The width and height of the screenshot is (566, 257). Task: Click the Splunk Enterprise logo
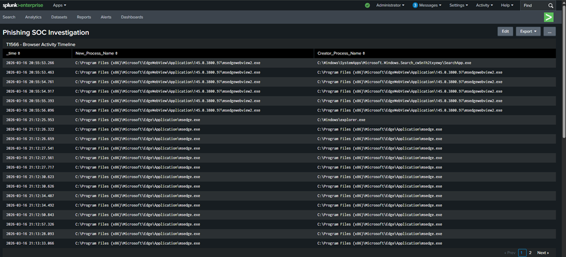tap(23, 5)
